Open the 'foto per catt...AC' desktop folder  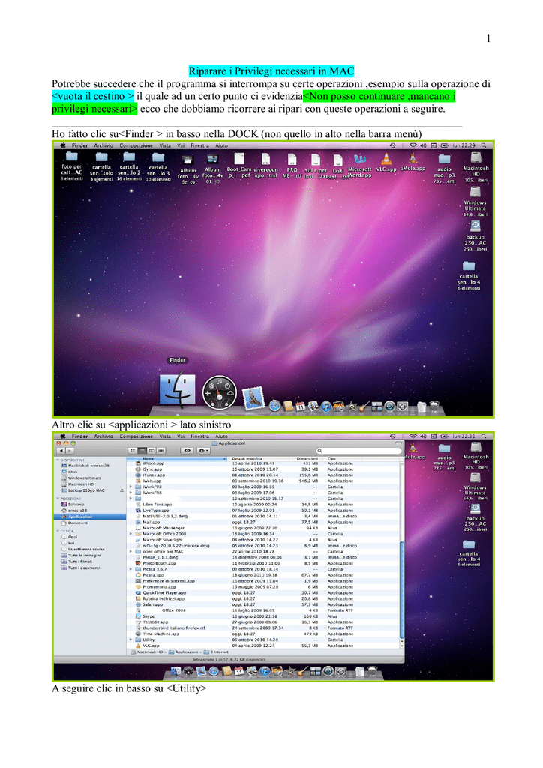tap(71, 166)
